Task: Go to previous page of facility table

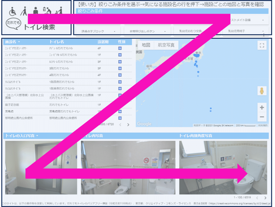Action: pos(120,125)
